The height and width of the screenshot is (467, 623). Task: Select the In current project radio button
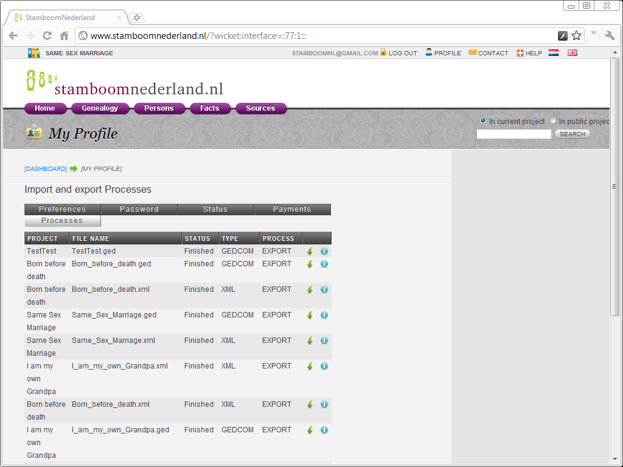tap(483, 120)
